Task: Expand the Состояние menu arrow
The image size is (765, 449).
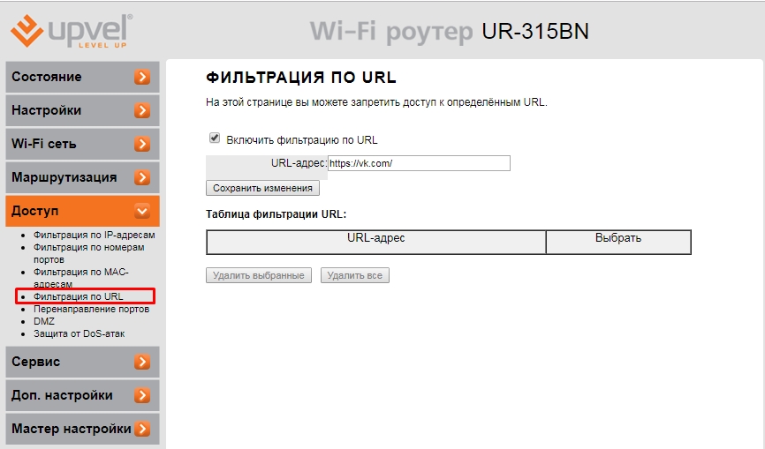Action: 142,77
